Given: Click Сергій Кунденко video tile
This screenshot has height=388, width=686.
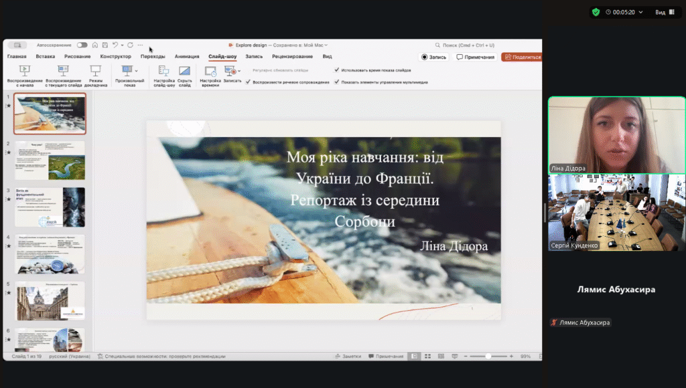Looking at the screenshot, I should coord(617,212).
